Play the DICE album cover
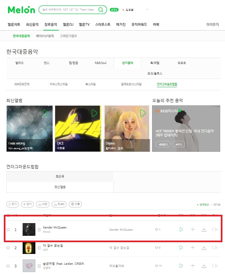 94,113
